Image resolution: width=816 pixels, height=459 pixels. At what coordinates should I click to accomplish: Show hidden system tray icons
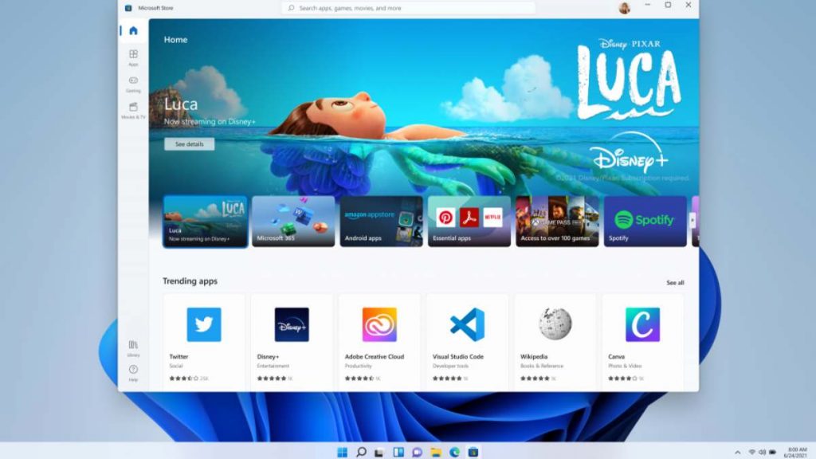point(737,453)
